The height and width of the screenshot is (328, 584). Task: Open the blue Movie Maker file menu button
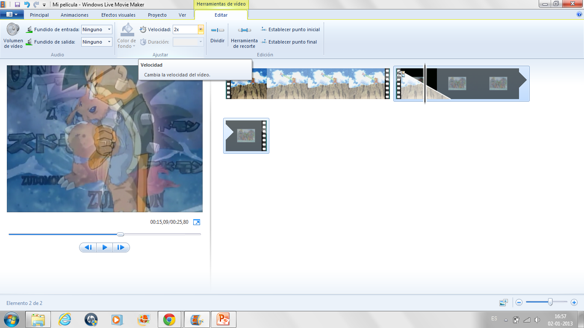12,15
